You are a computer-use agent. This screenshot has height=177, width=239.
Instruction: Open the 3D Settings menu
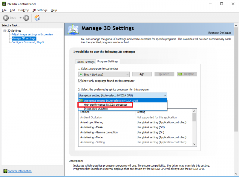pos(40,10)
